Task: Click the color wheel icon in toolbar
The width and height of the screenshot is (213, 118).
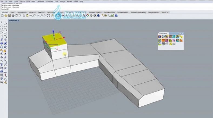Action: click(x=88, y=16)
